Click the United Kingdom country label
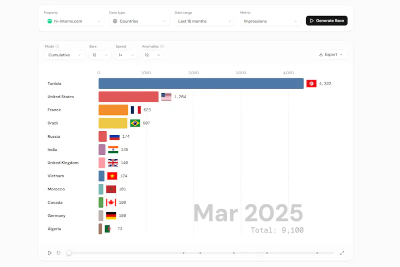This screenshot has height=267, width=400. [x=63, y=163]
